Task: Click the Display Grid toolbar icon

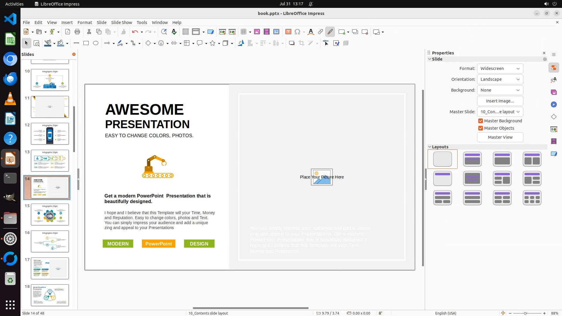Action: point(185,32)
